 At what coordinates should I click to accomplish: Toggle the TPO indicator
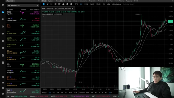point(76,4)
